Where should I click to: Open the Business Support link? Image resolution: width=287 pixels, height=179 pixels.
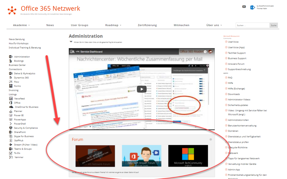click(x=237, y=58)
